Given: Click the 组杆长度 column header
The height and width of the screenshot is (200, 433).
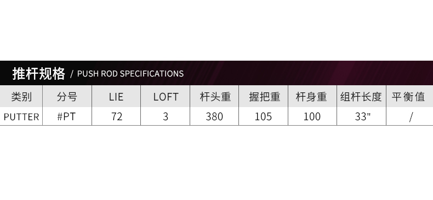Looking at the screenshot, I should click(x=361, y=97).
